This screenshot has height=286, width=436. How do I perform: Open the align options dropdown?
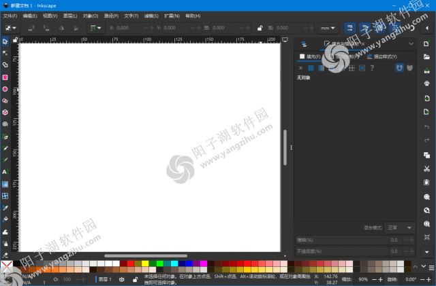coord(95,28)
